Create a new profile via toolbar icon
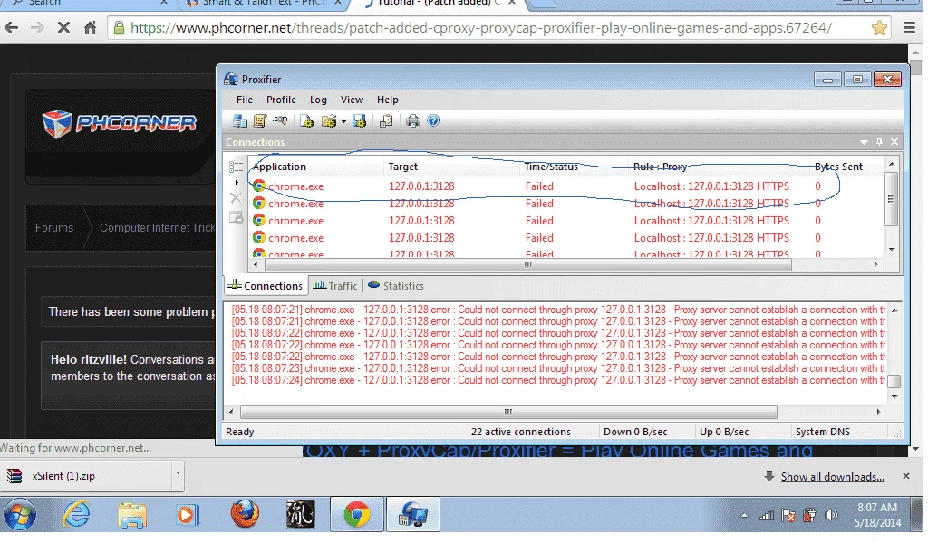Viewport: 928px width, 543px height. tap(307, 121)
